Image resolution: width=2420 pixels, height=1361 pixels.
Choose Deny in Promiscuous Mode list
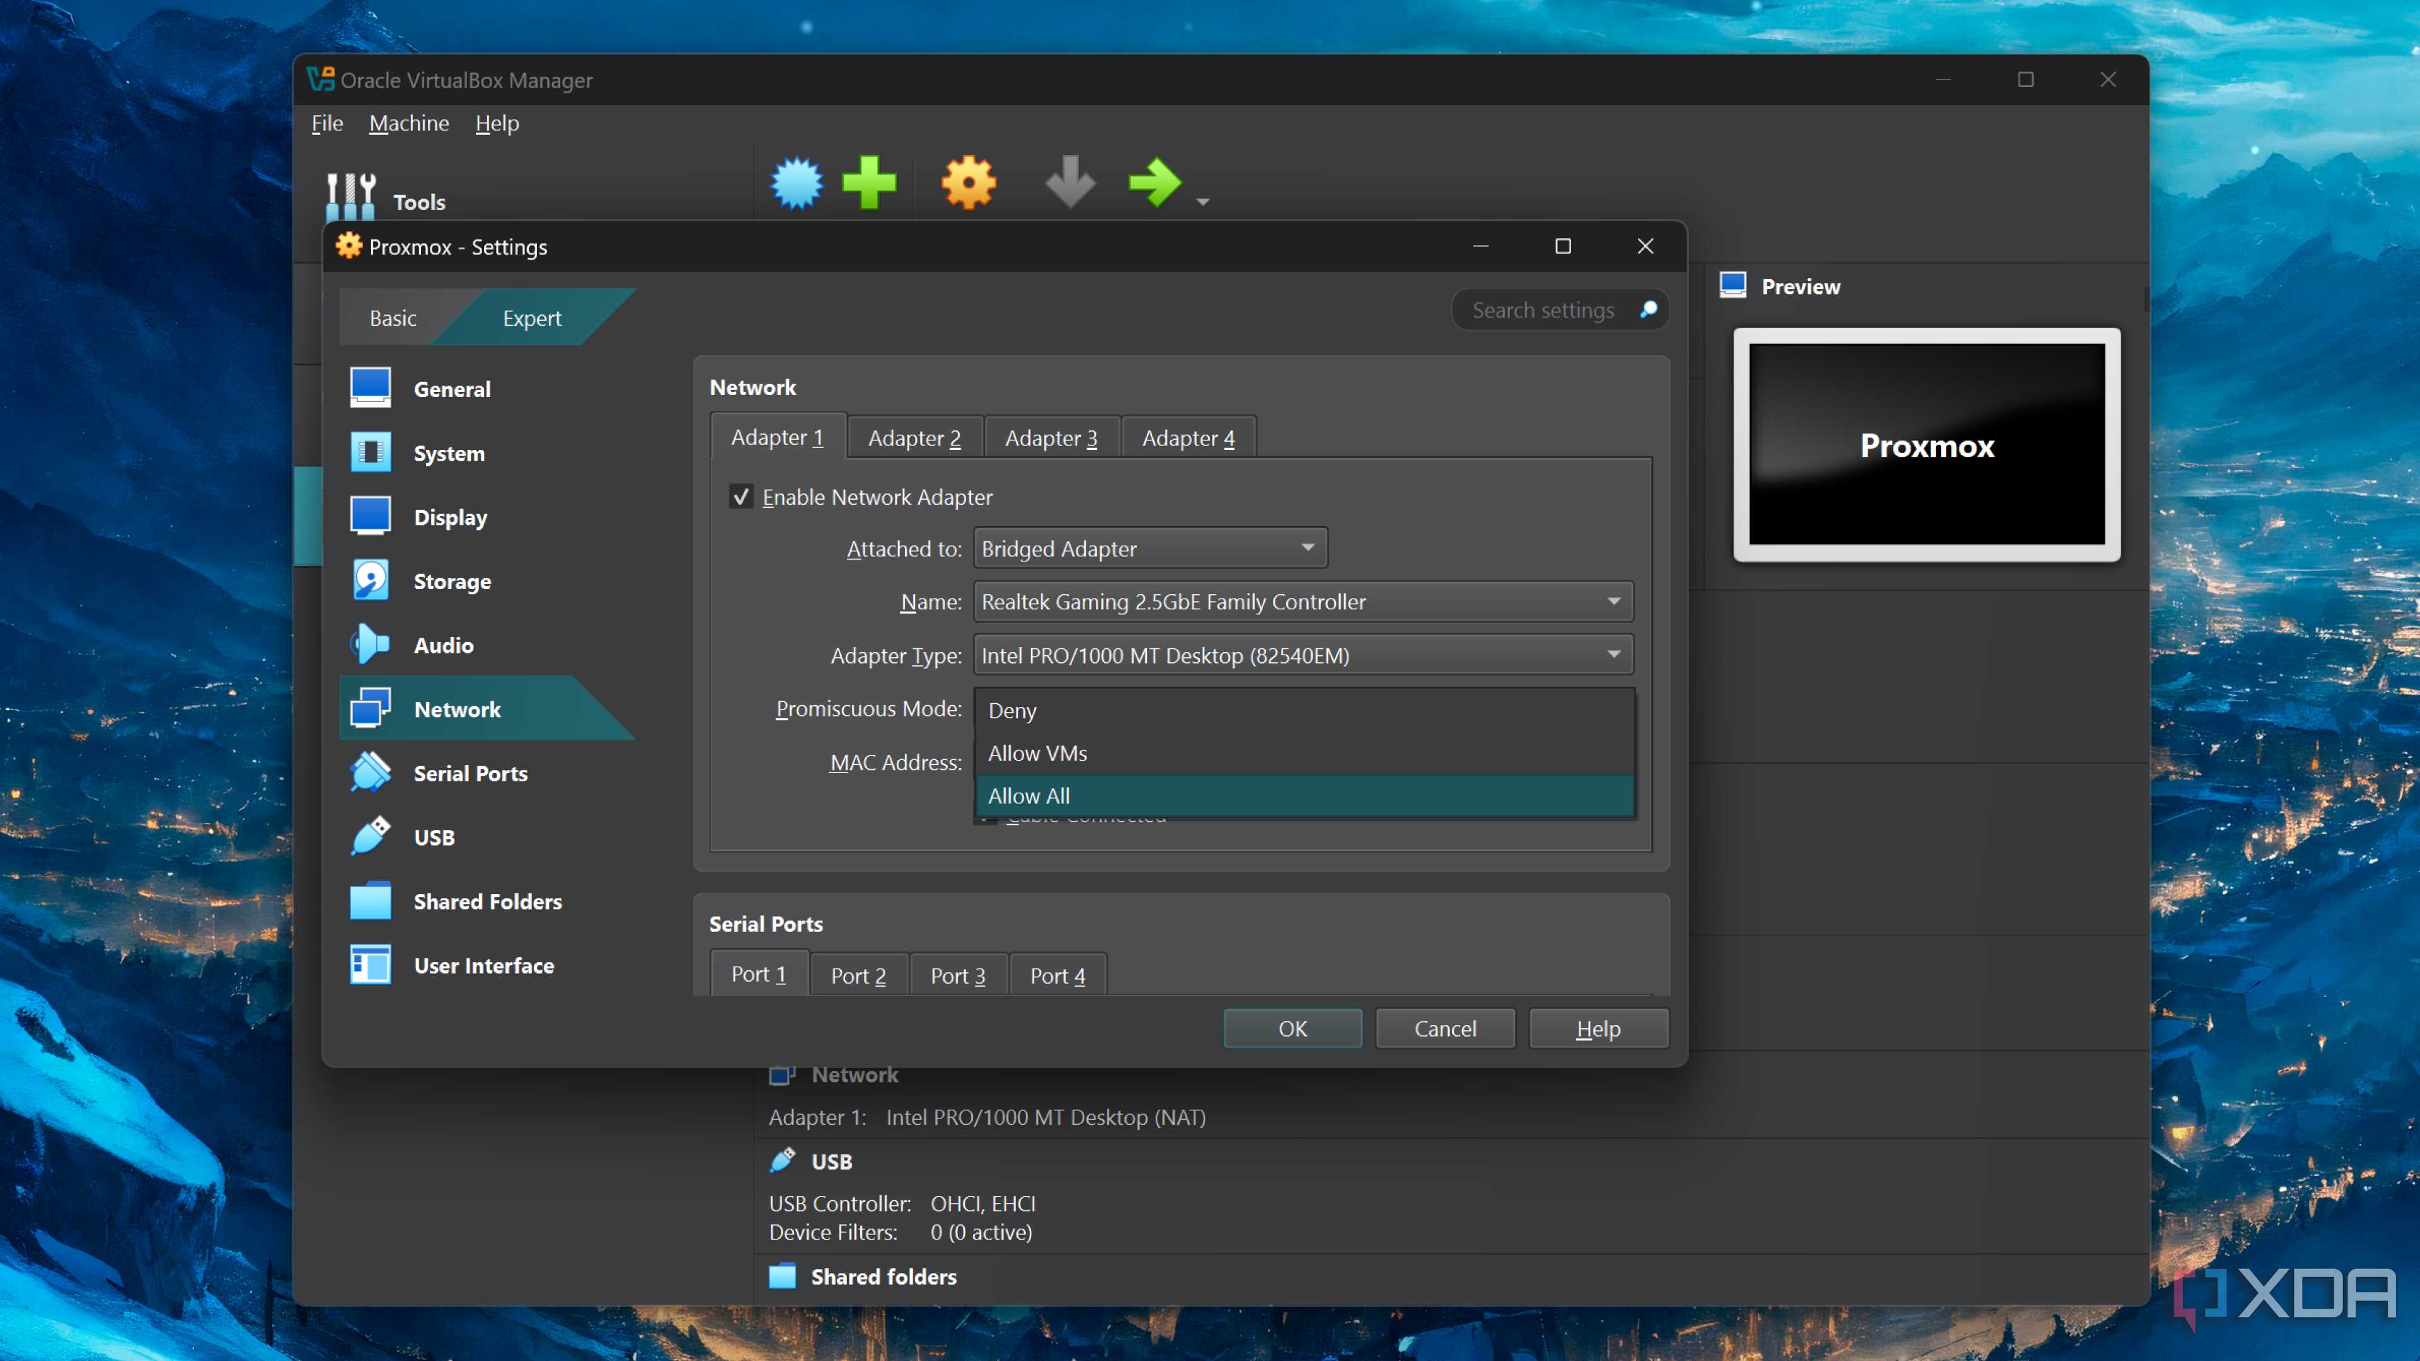[1305, 710]
